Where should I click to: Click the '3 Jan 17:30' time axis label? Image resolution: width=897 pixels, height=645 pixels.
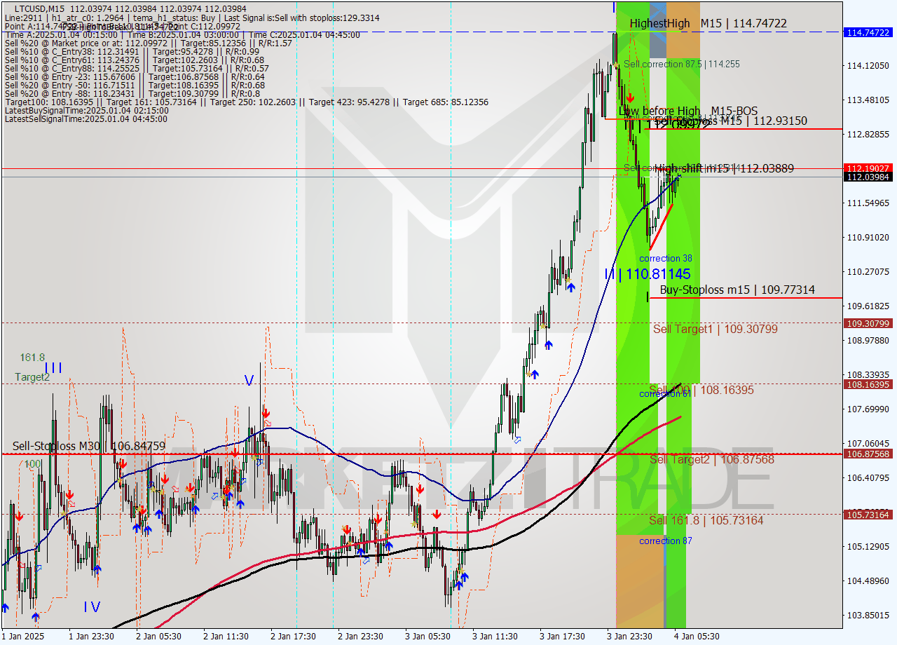[562, 637]
